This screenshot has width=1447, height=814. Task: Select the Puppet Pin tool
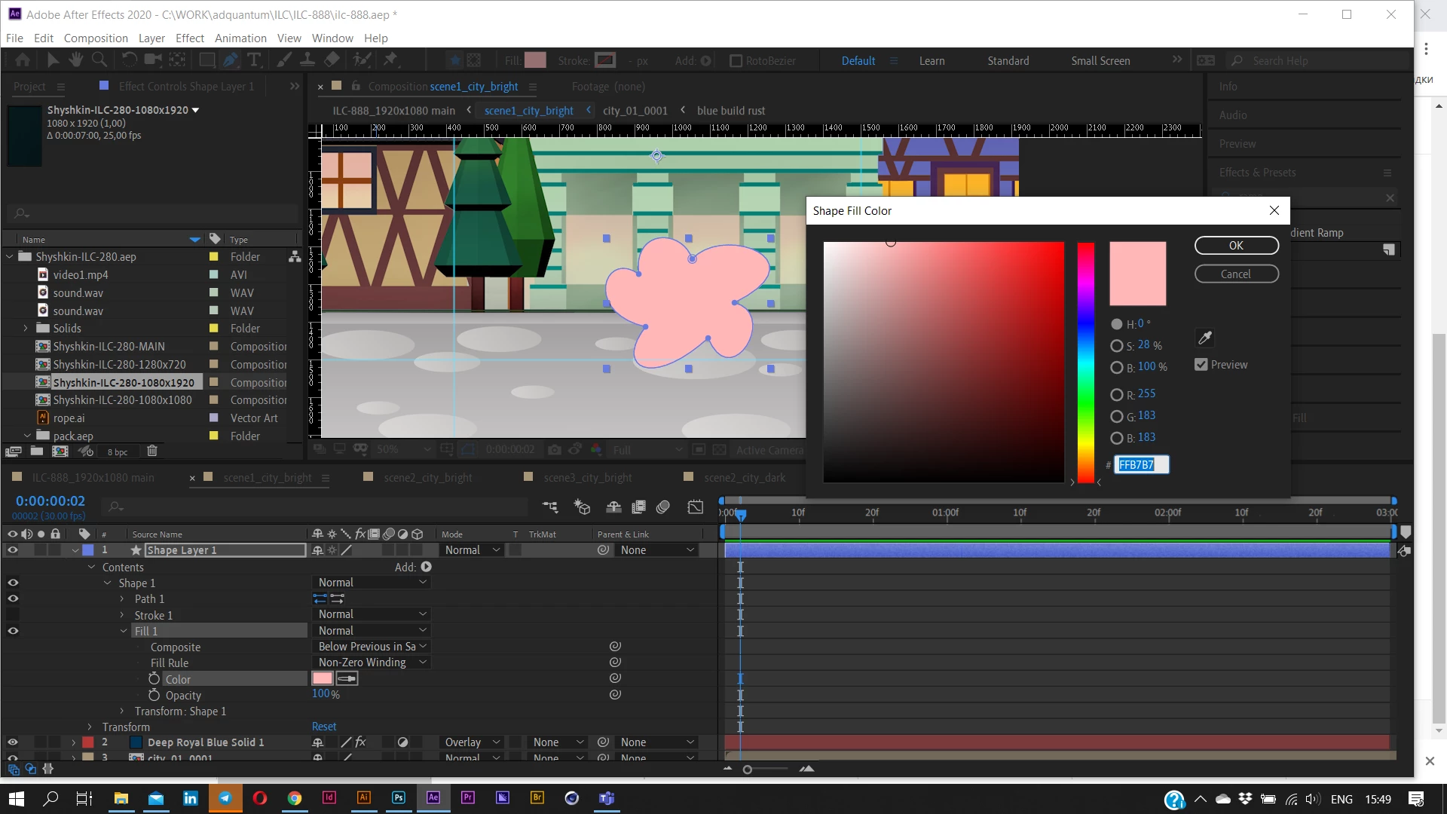390,60
